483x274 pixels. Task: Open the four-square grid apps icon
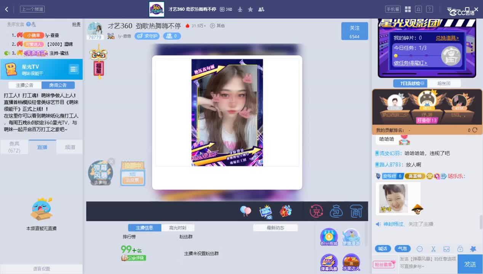point(408,9)
